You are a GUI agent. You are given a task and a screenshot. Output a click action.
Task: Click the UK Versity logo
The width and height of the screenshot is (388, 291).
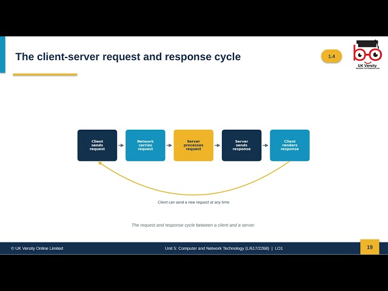[367, 55]
